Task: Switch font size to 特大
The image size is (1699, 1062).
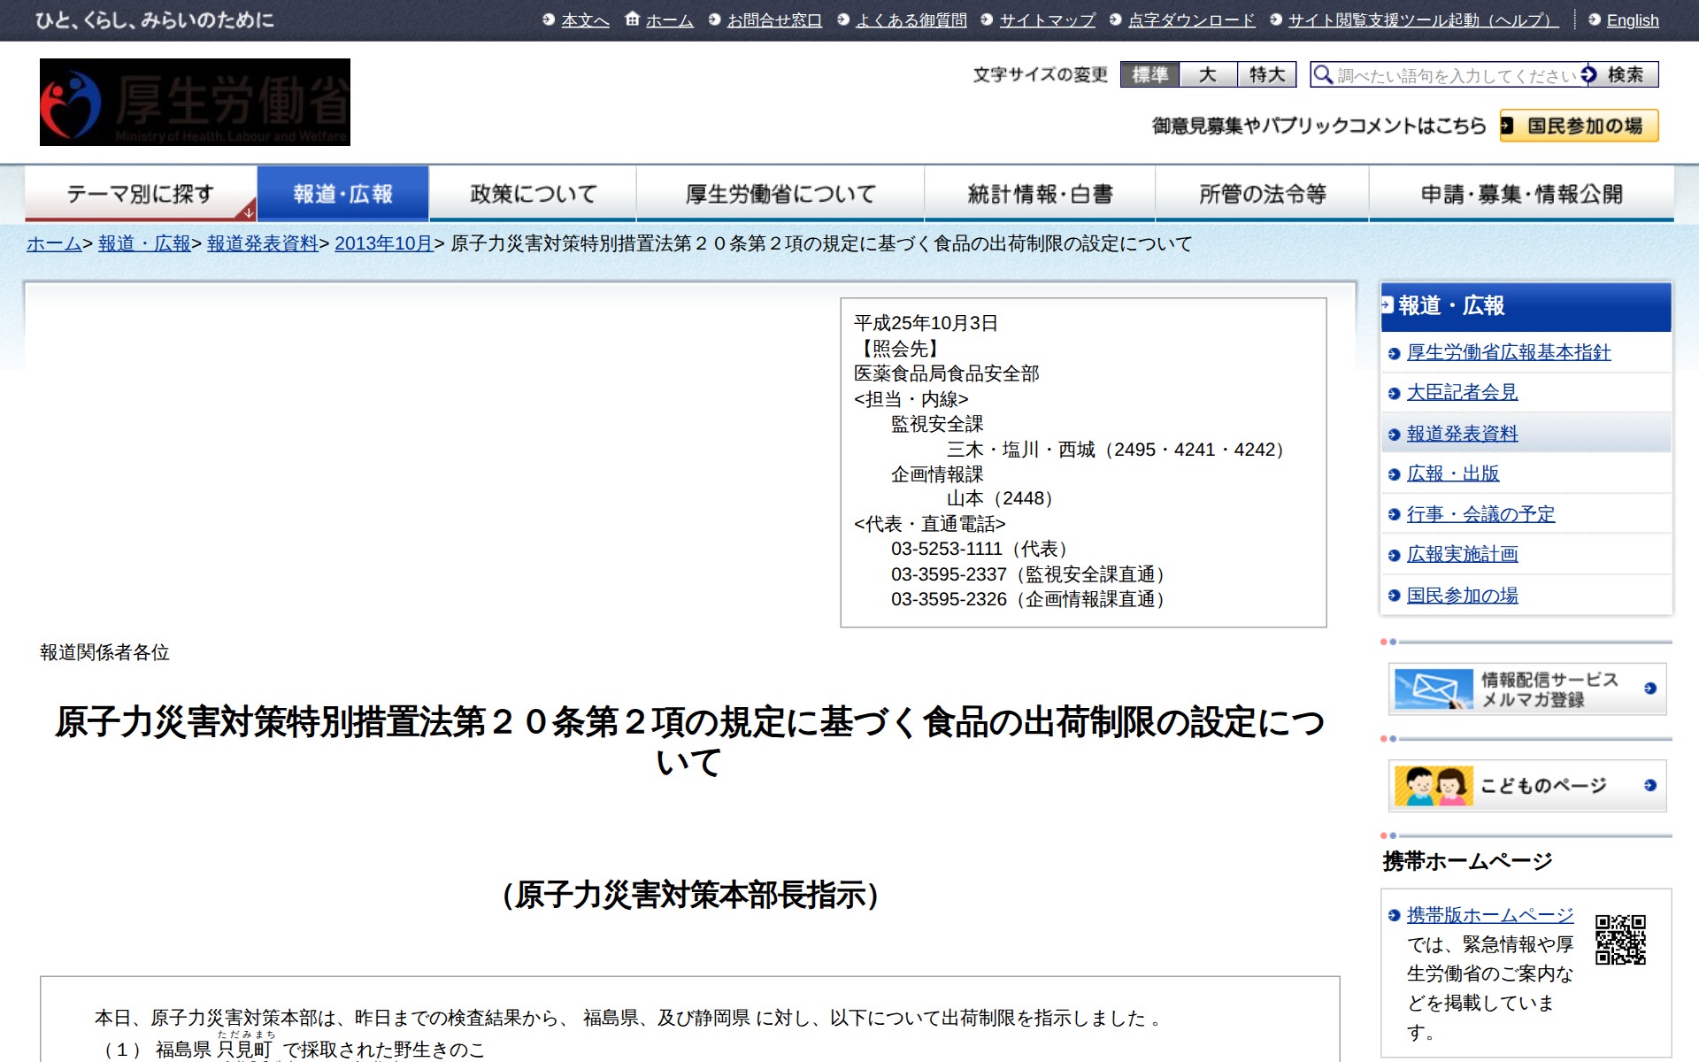Action: click(1265, 75)
